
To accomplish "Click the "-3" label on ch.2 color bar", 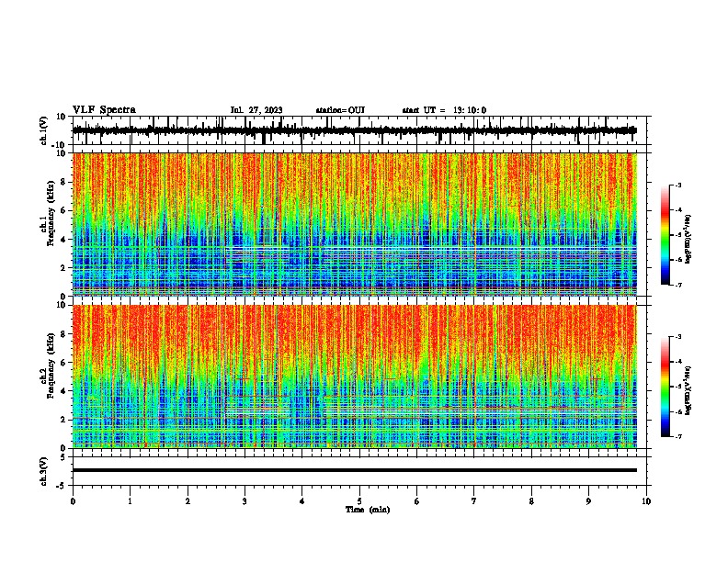I will coord(678,337).
